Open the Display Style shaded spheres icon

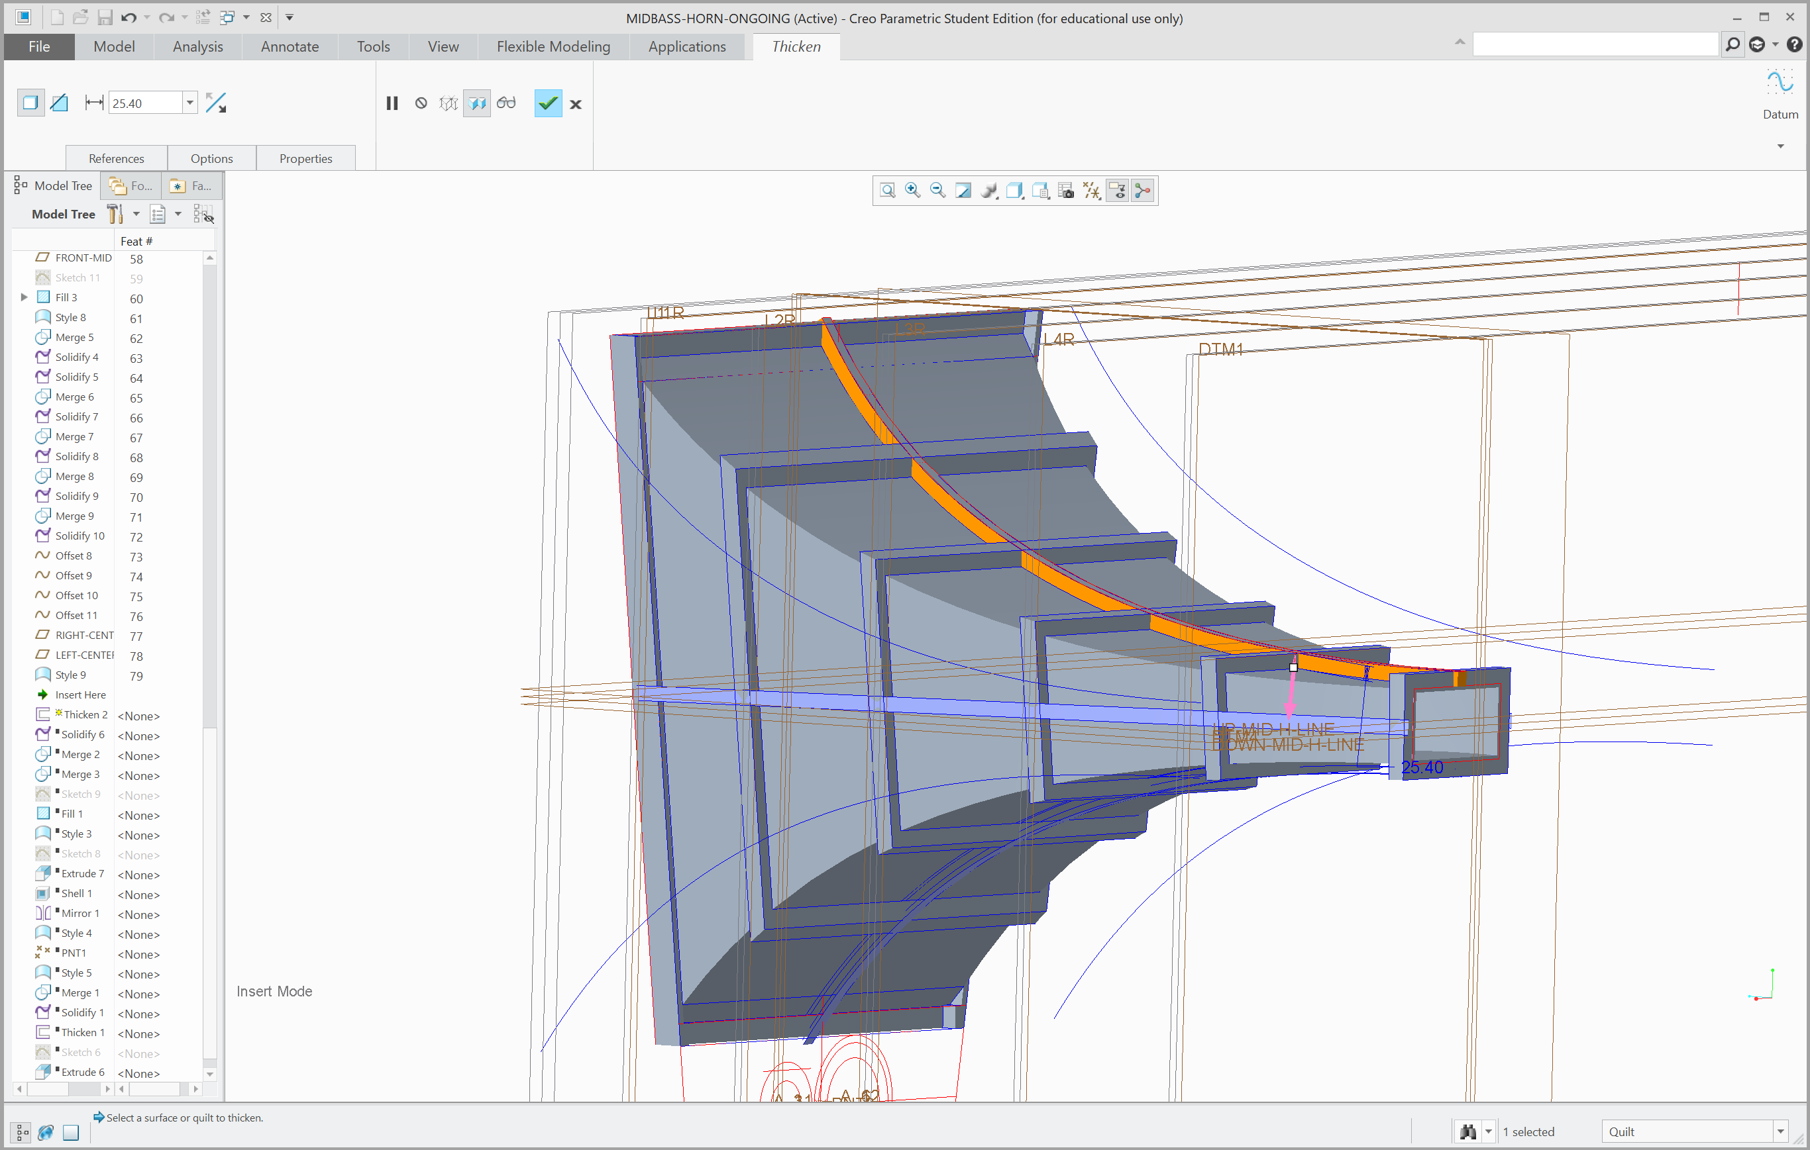[989, 191]
